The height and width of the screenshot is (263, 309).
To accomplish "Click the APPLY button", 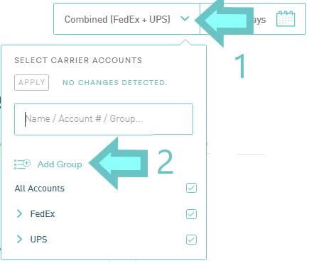I will [32, 82].
